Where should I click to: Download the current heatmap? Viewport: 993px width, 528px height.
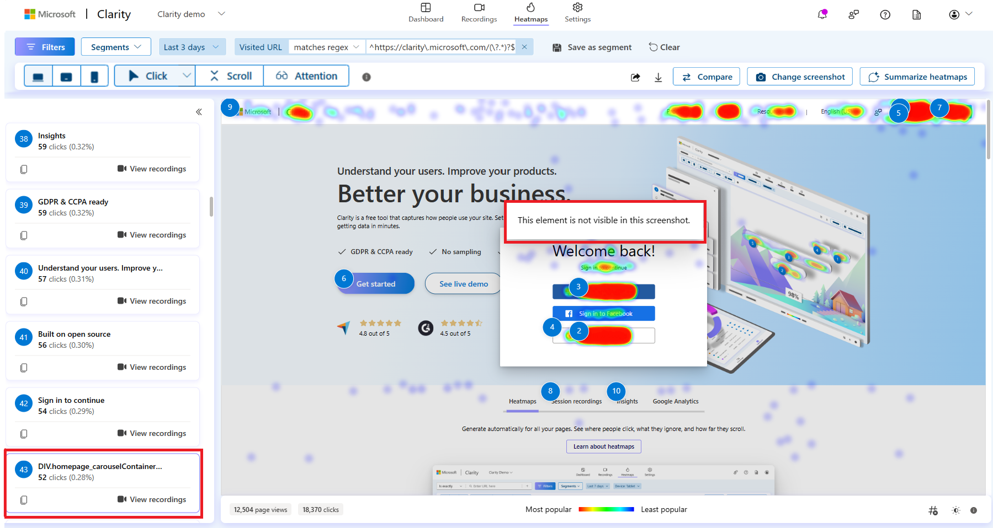658,77
